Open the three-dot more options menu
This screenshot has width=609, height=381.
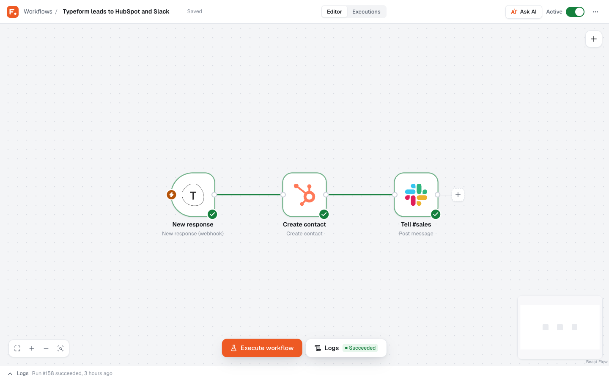point(595,12)
